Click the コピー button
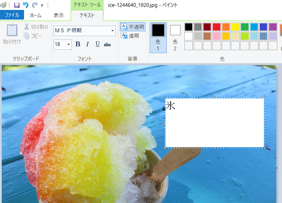This screenshot has width=282, height=203. (x=33, y=36)
